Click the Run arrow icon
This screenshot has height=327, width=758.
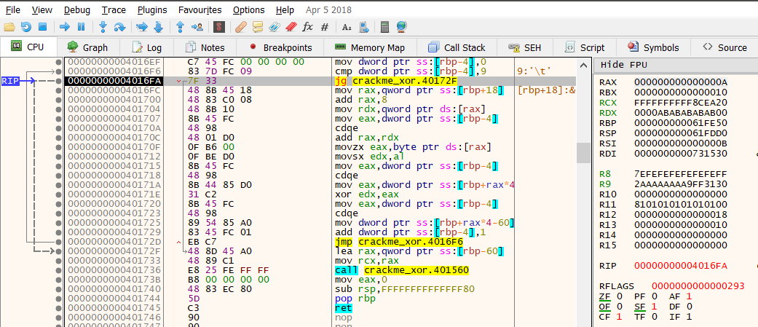(65, 27)
